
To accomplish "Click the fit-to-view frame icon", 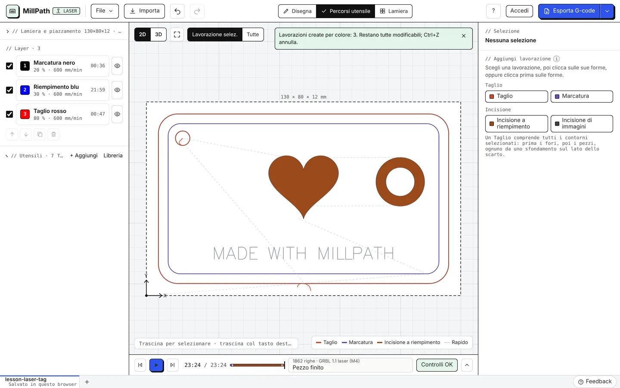I will [177, 34].
